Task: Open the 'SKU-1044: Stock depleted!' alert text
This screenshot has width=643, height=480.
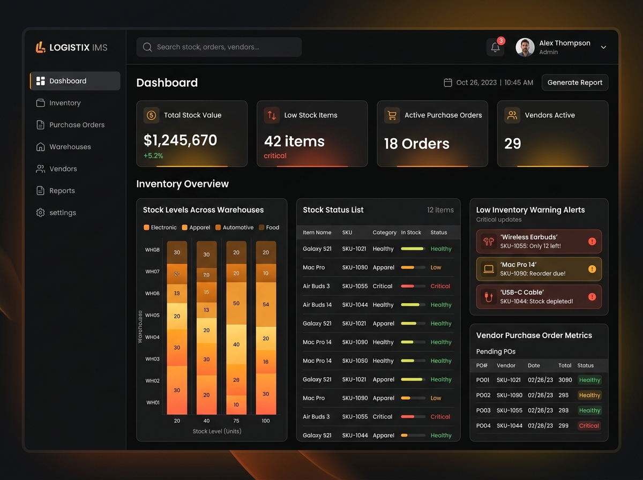Action: (536, 302)
